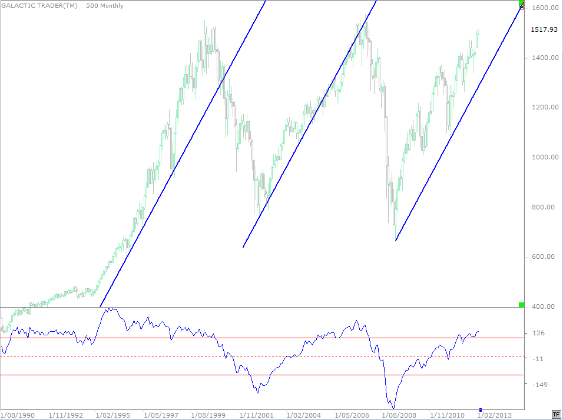
Task: Click the 1400.00 price axis label
Action: (x=545, y=58)
